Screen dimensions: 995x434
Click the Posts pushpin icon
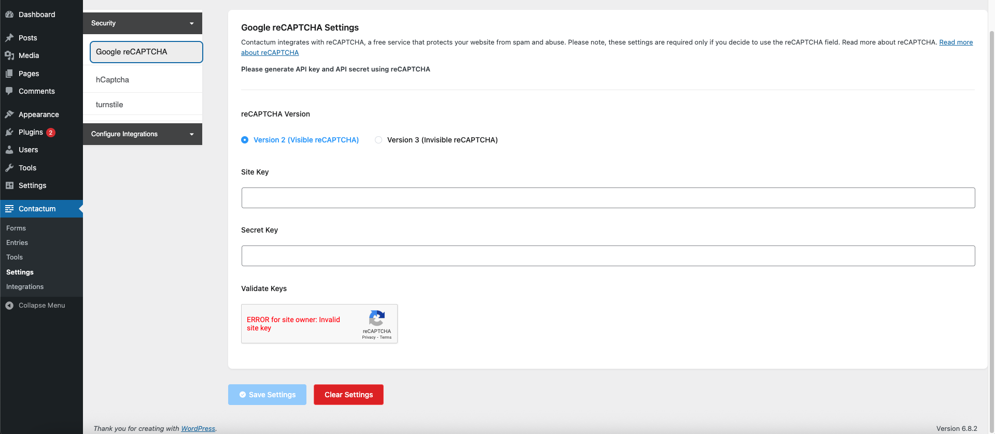pyautogui.click(x=9, y=38)
